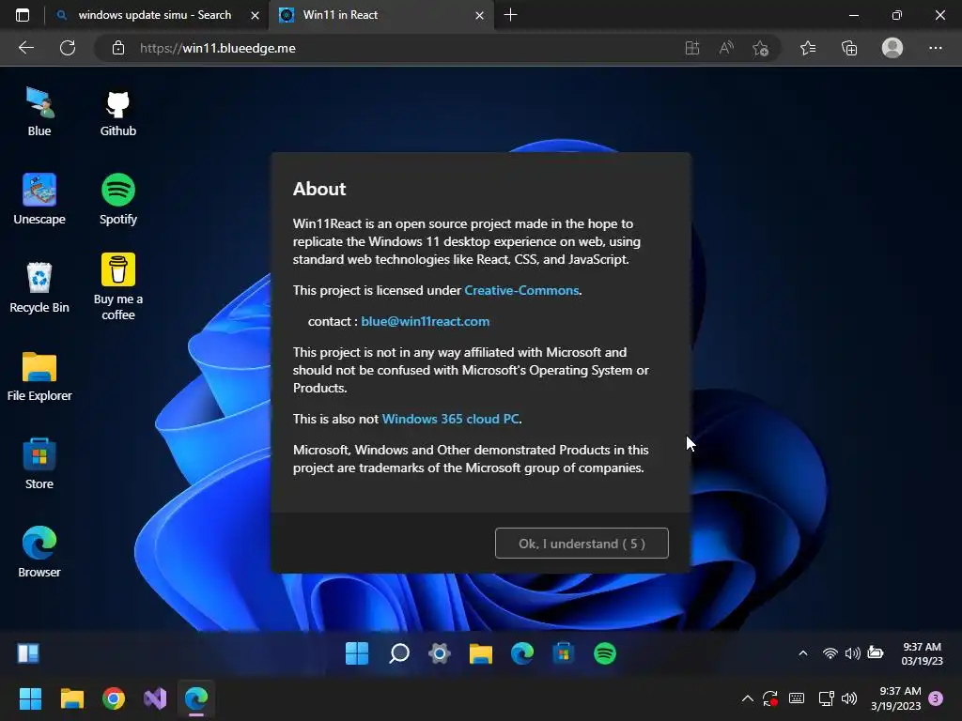The width and height of the screenshot is (962, 721).
Task: Open Settings gear in simulated taskbar
Action: click(x=440, y=653)
